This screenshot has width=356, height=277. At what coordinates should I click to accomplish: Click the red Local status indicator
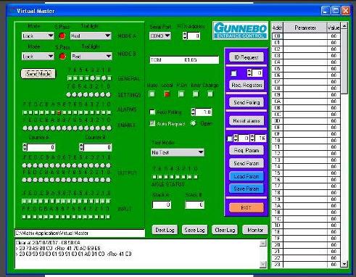pyautogui.click(x=167, y=94)
